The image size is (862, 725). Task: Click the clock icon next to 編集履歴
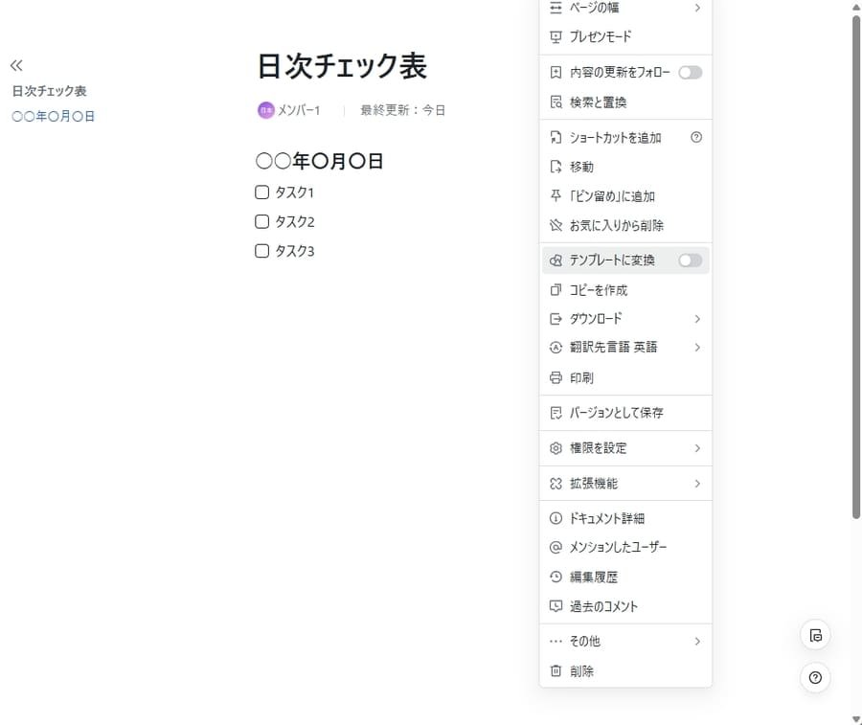pyautogui.click(x=556, y=577)
